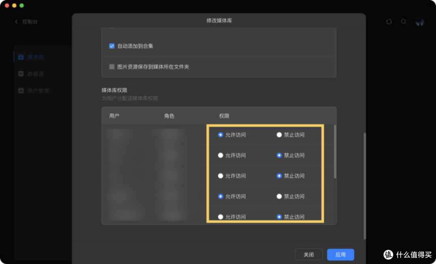The height and width of the screenshot is (264, 436).
Task: Select 允许访问 for the third user row
Action: pyautogui.click(x=220, y=176)
